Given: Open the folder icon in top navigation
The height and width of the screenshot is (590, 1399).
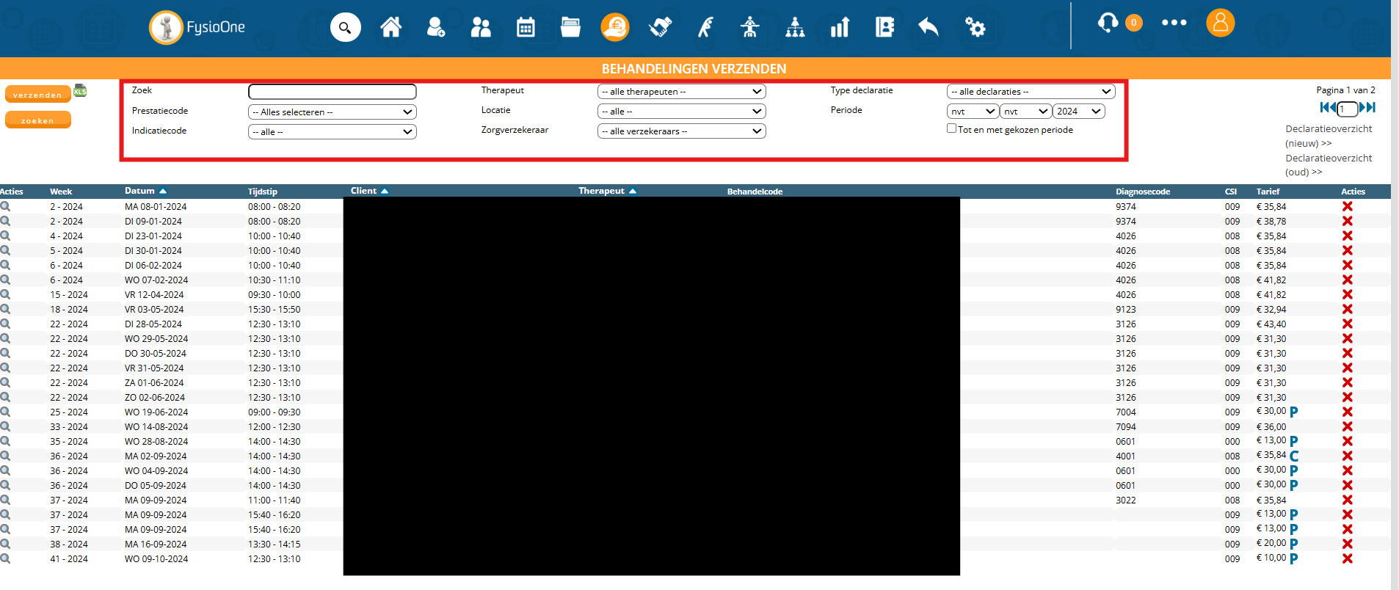Looking at the screenshot, I should pyautogui.click(x=570, y=28).
